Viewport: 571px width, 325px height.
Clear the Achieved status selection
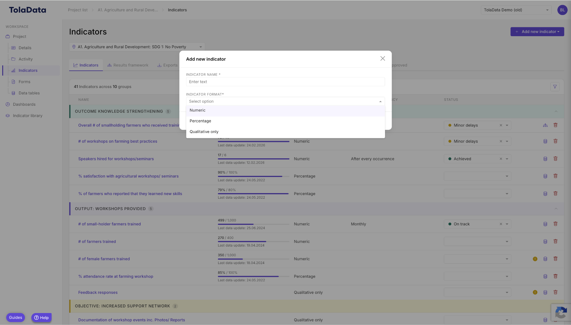point(501,159)
